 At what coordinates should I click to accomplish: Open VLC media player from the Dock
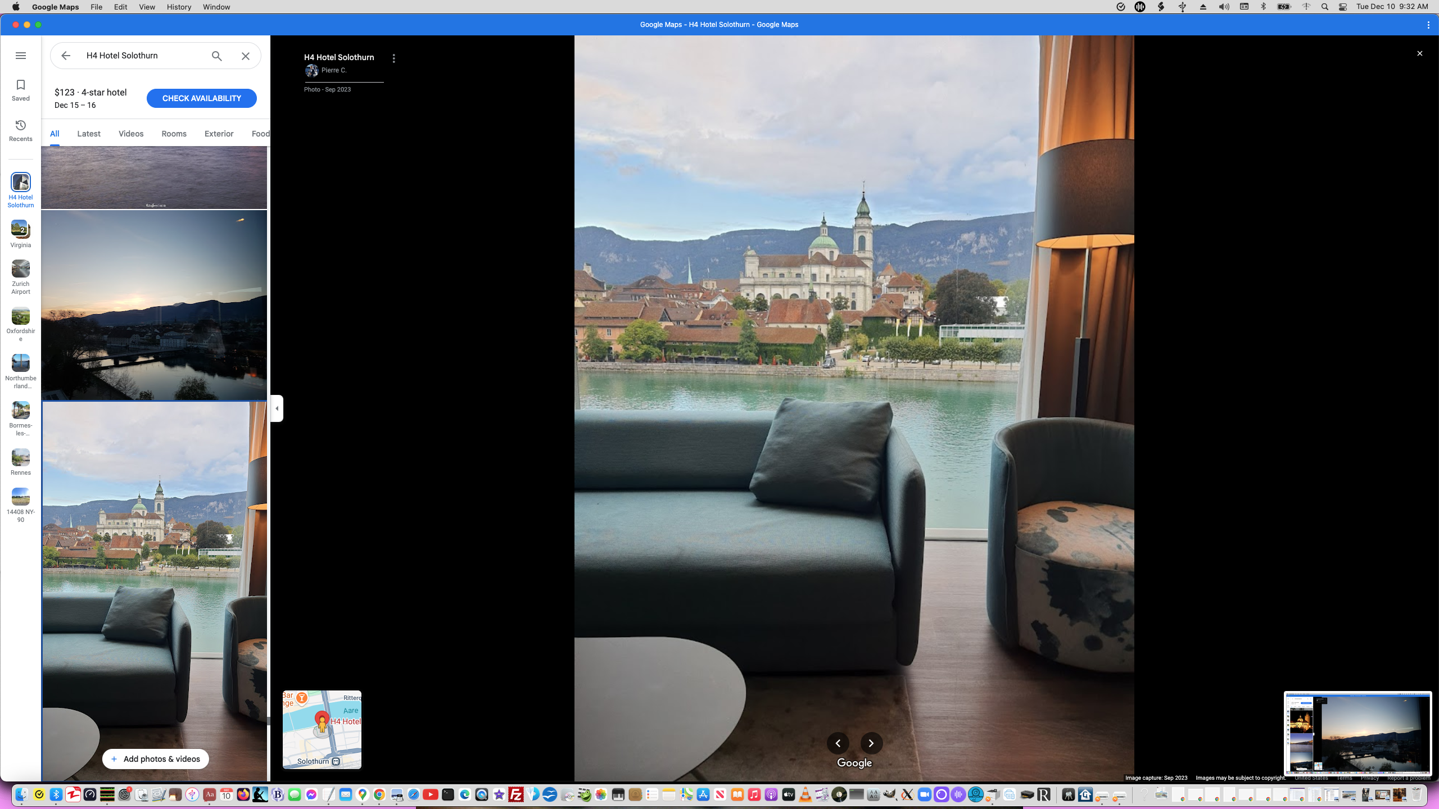804,795
